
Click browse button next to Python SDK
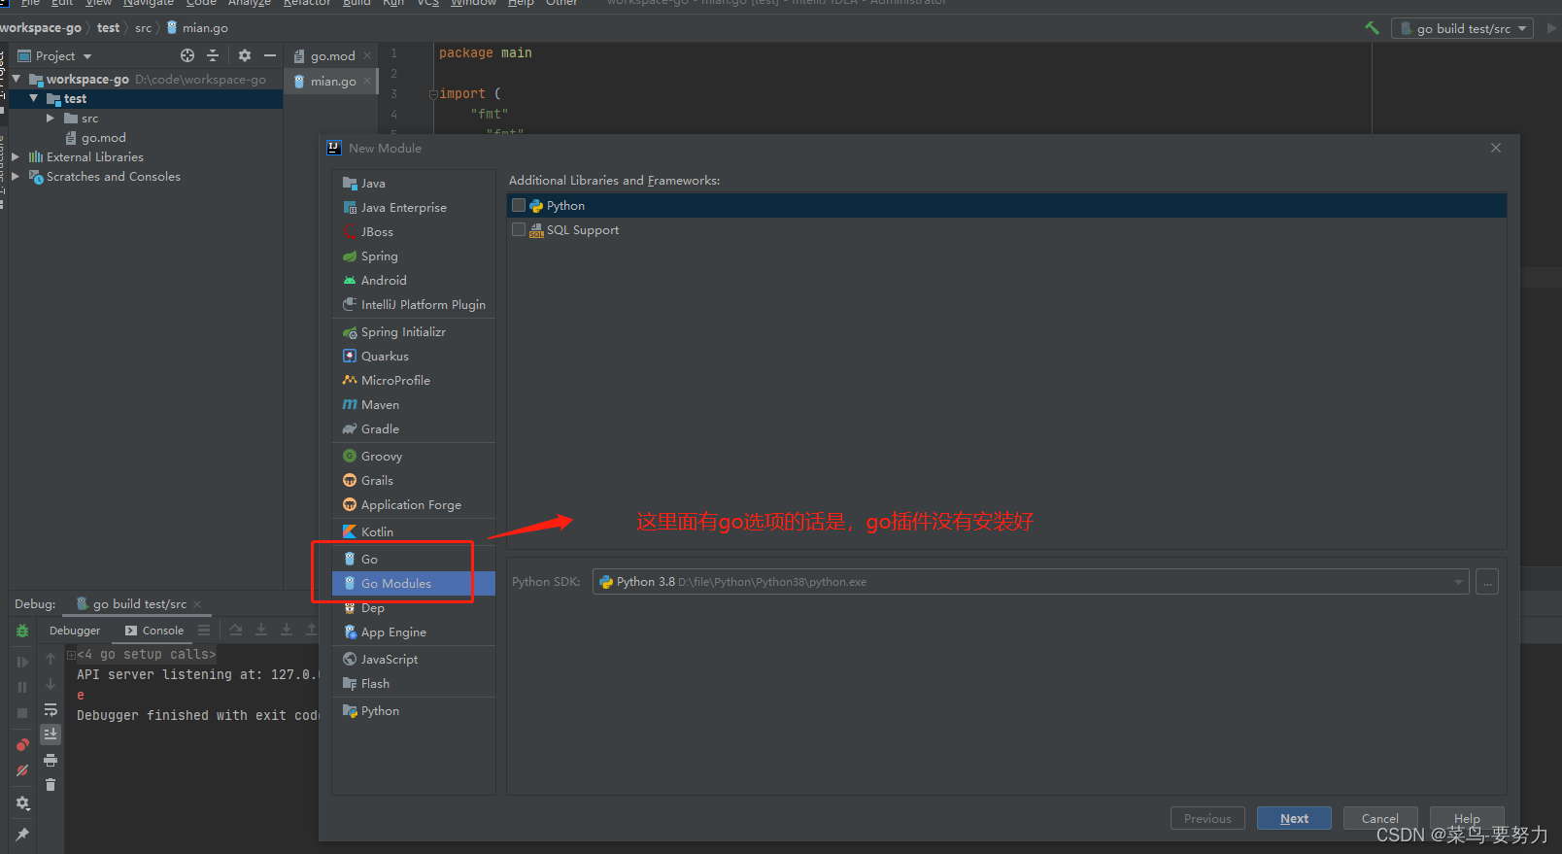point(1487,582)
